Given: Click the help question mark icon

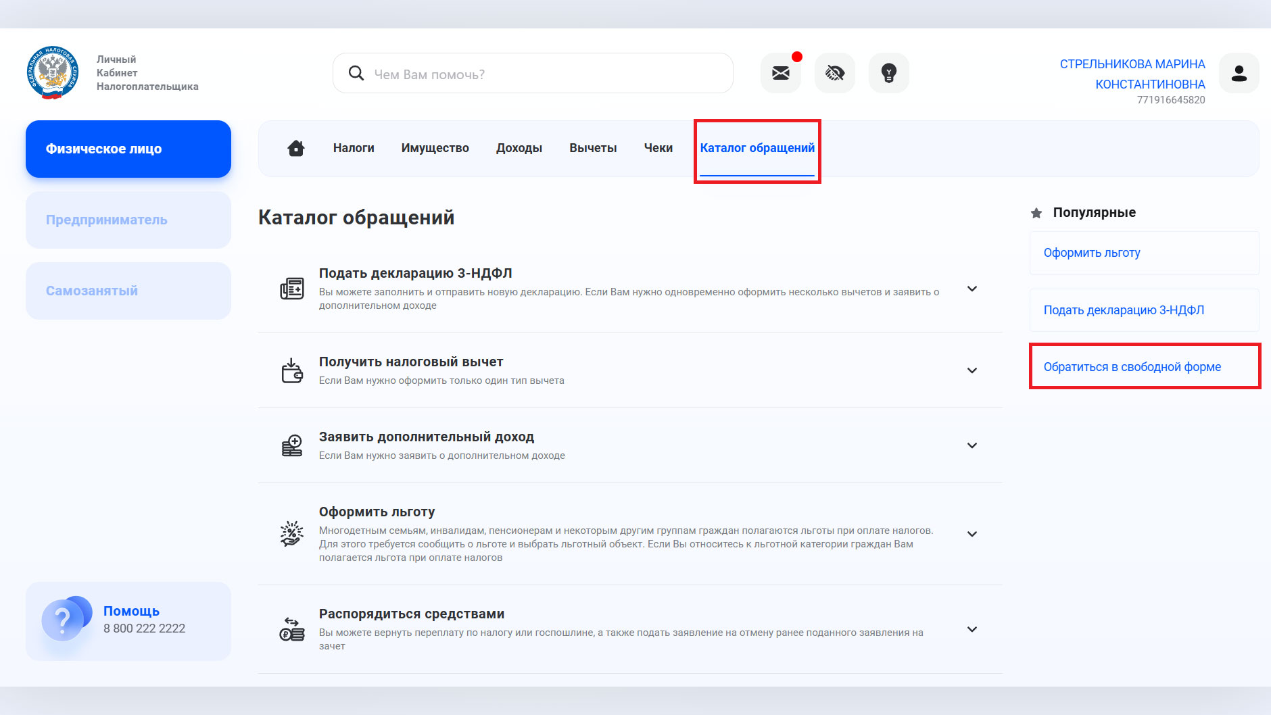Looking at the screenshot, I should [64, 619].
